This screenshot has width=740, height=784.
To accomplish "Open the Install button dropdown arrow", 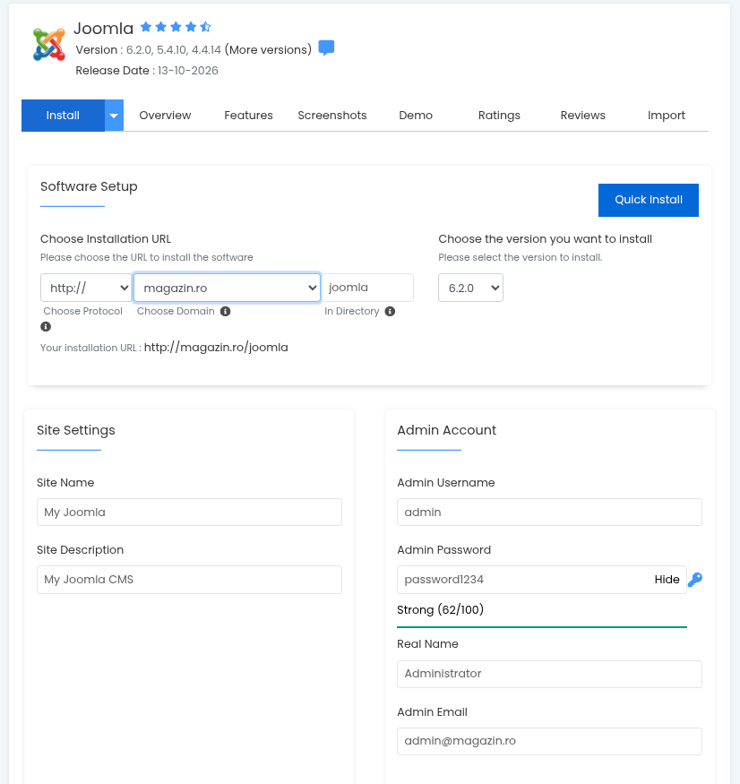I will pyautogui.click(x=114, y=116).
